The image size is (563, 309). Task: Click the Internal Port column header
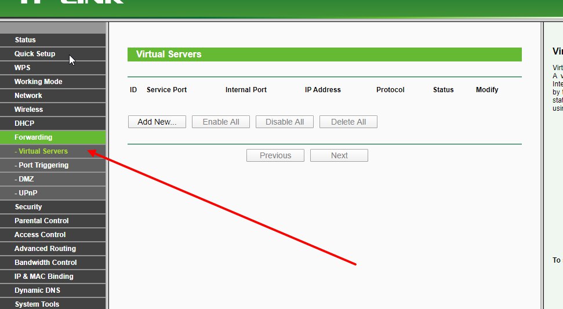[246, 90]
